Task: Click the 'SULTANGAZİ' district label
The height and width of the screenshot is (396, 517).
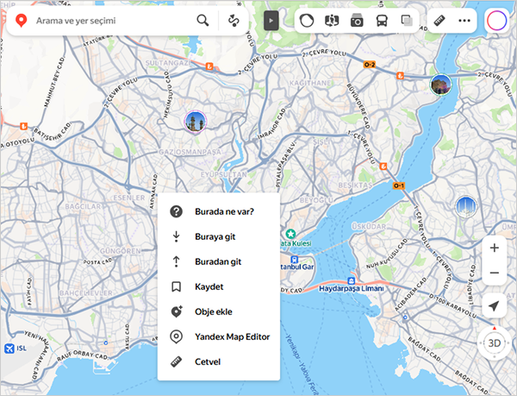Action: [168, 63]
